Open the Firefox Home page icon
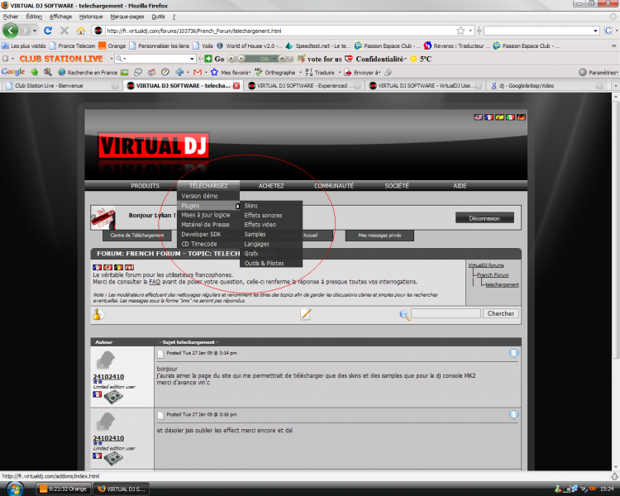 pyautogui.click(x=81, y=31)
